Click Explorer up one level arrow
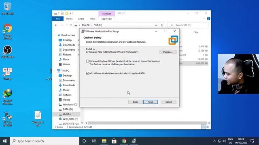The image size is (259, 145). (71, 25)
